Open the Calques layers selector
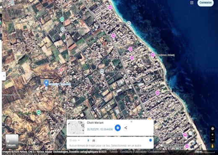 tap(12, 142)
